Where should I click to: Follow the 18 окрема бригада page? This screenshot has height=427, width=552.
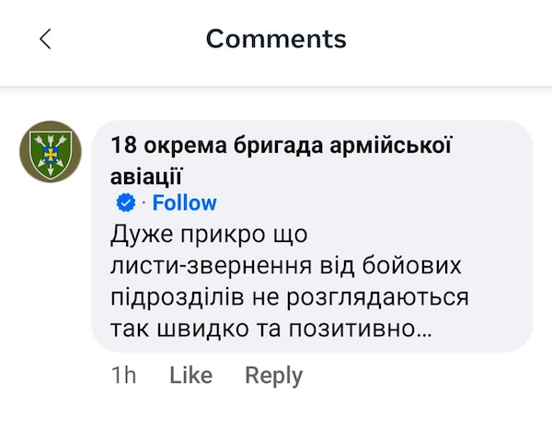[x=184, y=203]
